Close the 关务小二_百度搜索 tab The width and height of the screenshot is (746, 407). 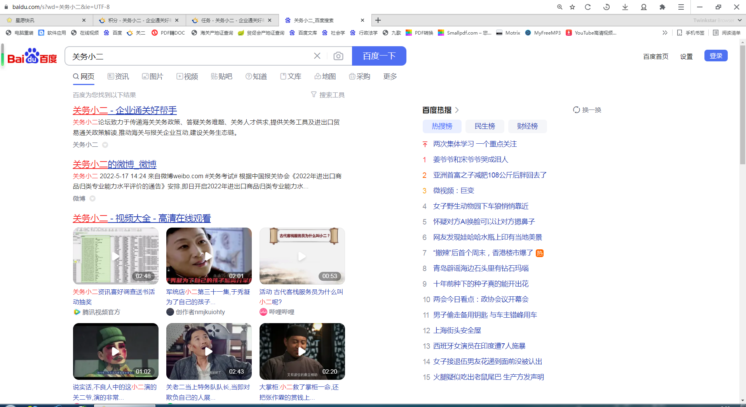click(363, 20)
